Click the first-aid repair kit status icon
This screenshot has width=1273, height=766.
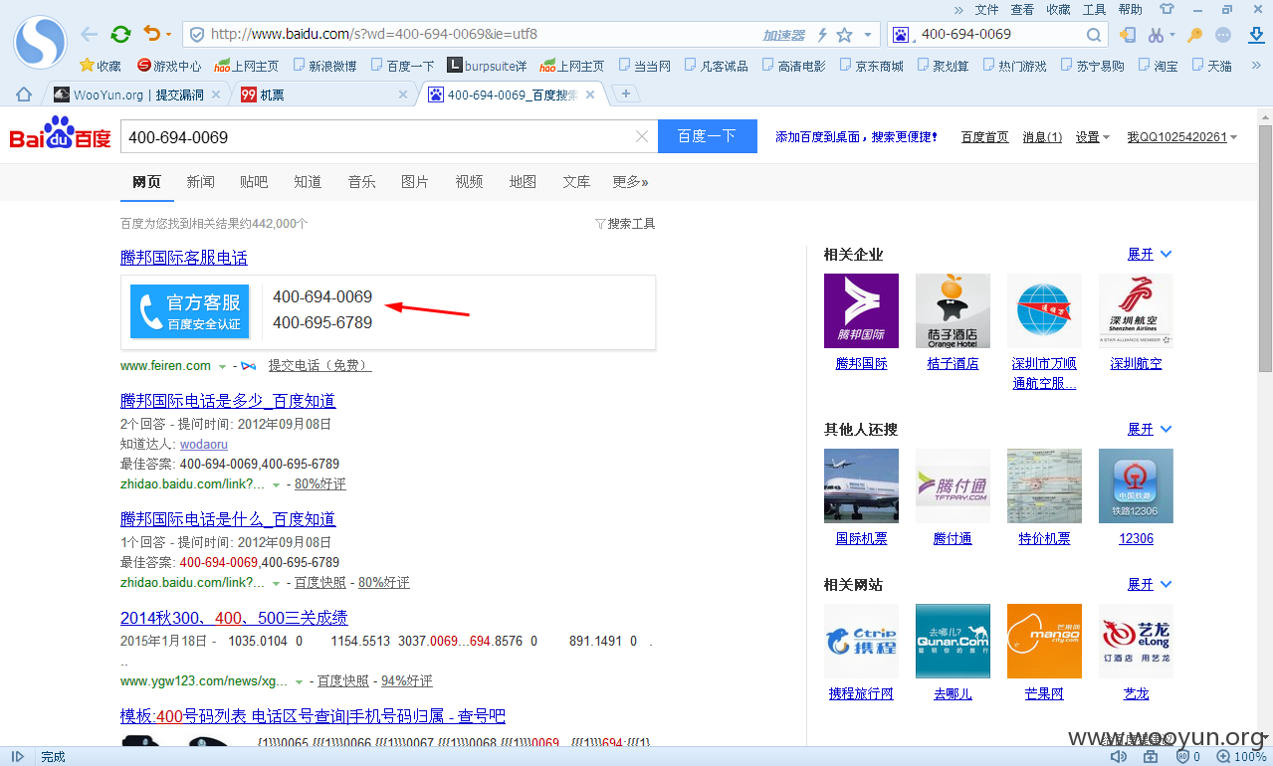1151,756
